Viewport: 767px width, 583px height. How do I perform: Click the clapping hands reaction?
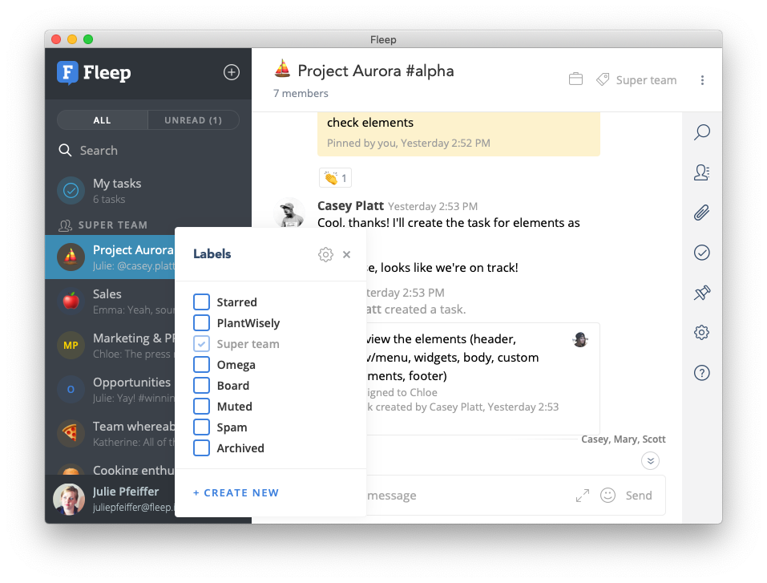point(335,178)
